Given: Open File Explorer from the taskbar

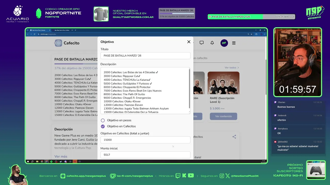Looking at the screenshot, I should coord(37,162).
